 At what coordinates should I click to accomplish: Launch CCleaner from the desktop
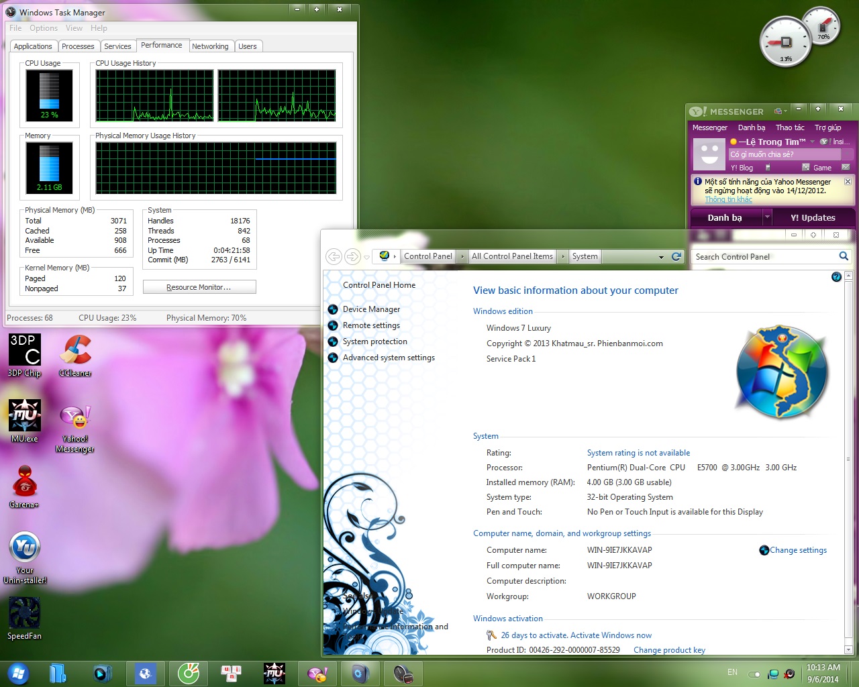pyautogui.click(x=75, y=356)
